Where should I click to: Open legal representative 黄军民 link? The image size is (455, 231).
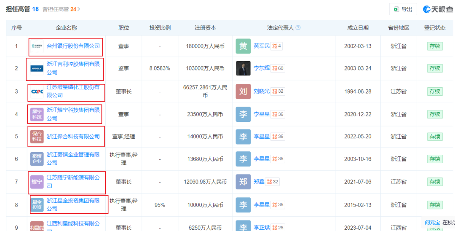tap(262, 46)
